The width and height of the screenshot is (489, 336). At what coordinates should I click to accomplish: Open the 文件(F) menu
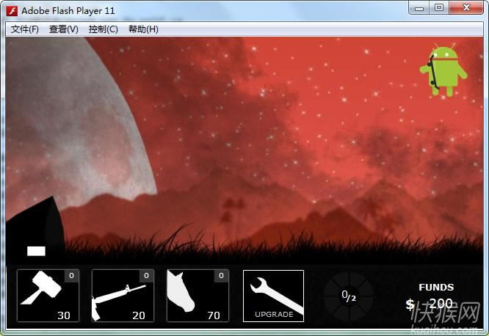(25, 29)
